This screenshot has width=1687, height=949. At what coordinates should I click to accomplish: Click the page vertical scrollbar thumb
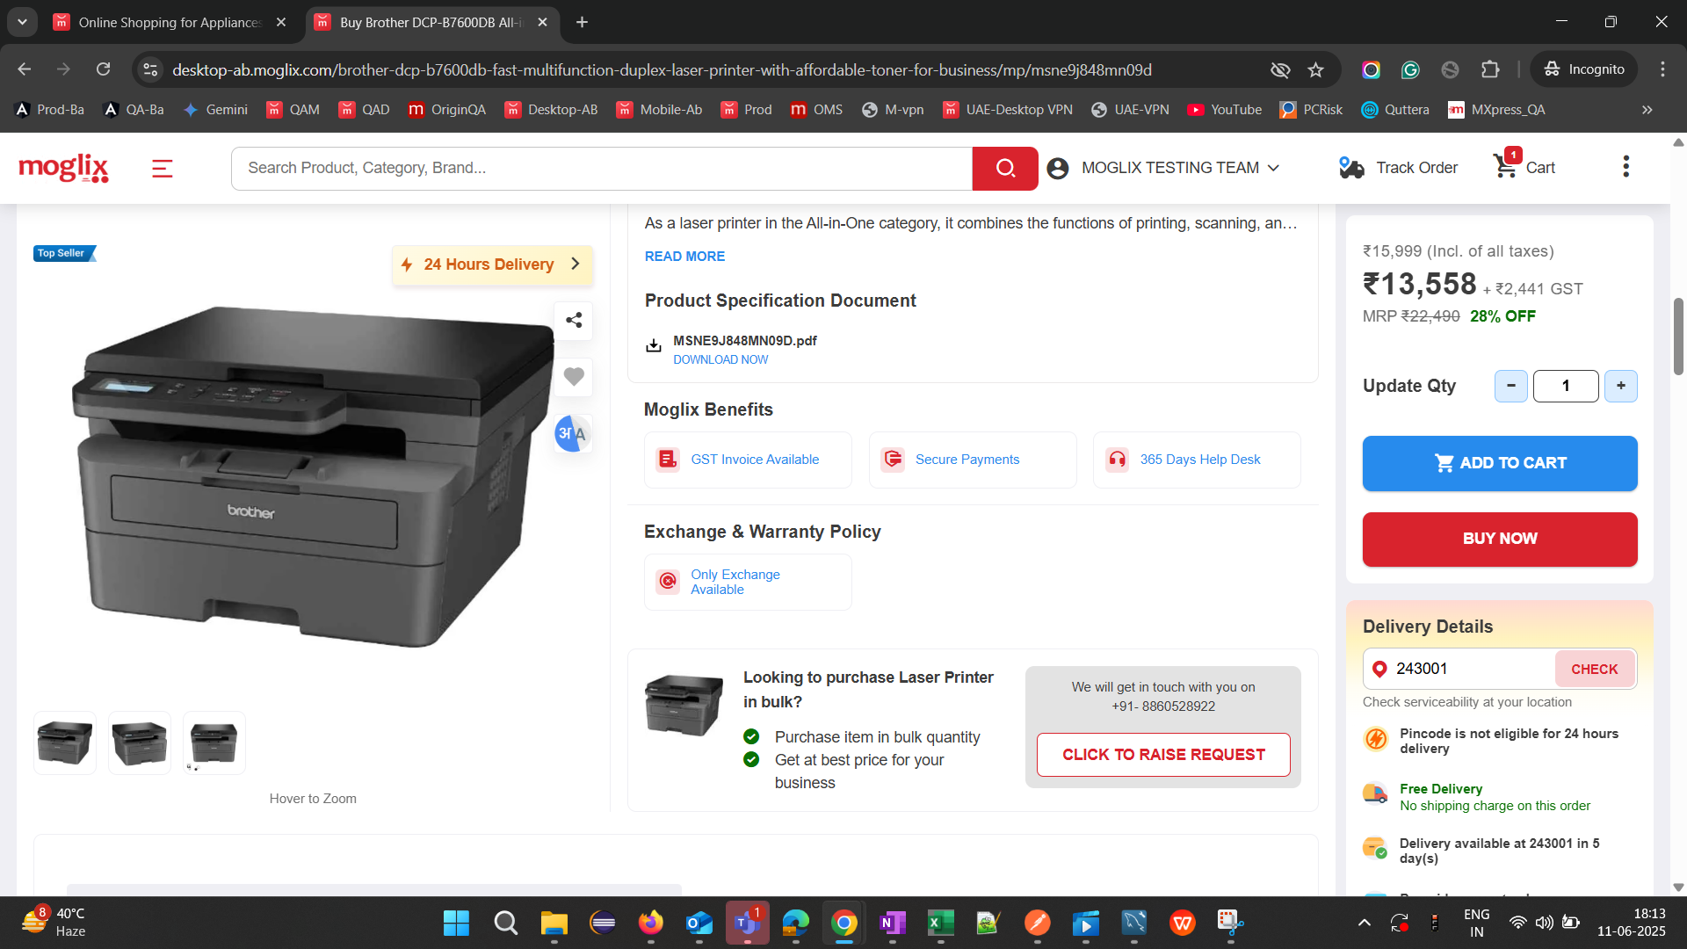coord(1678,336)
